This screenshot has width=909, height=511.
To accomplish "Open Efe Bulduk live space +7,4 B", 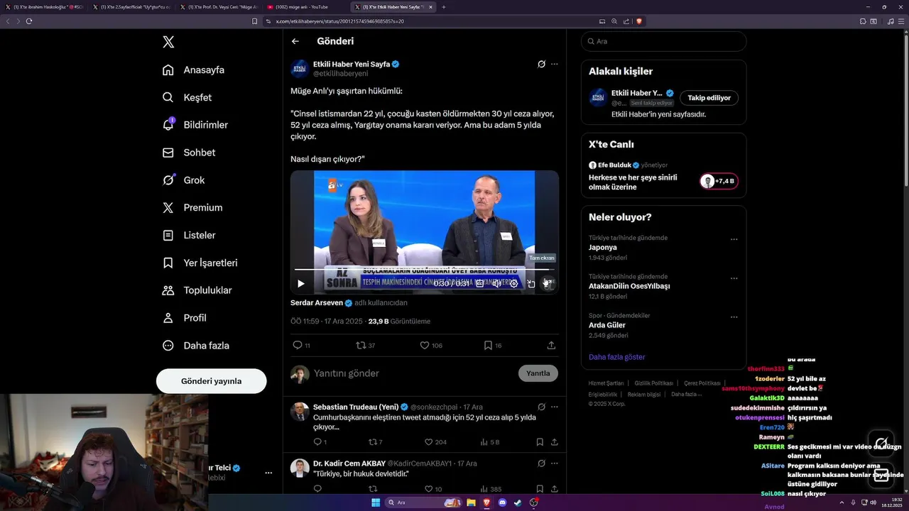I will (x=719, y=181).
